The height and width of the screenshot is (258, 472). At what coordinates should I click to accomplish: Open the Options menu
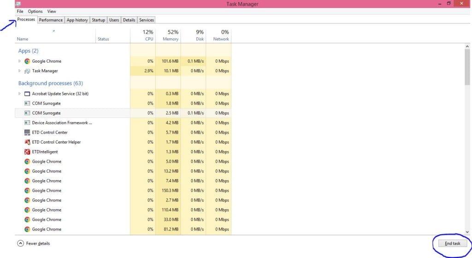35,12
